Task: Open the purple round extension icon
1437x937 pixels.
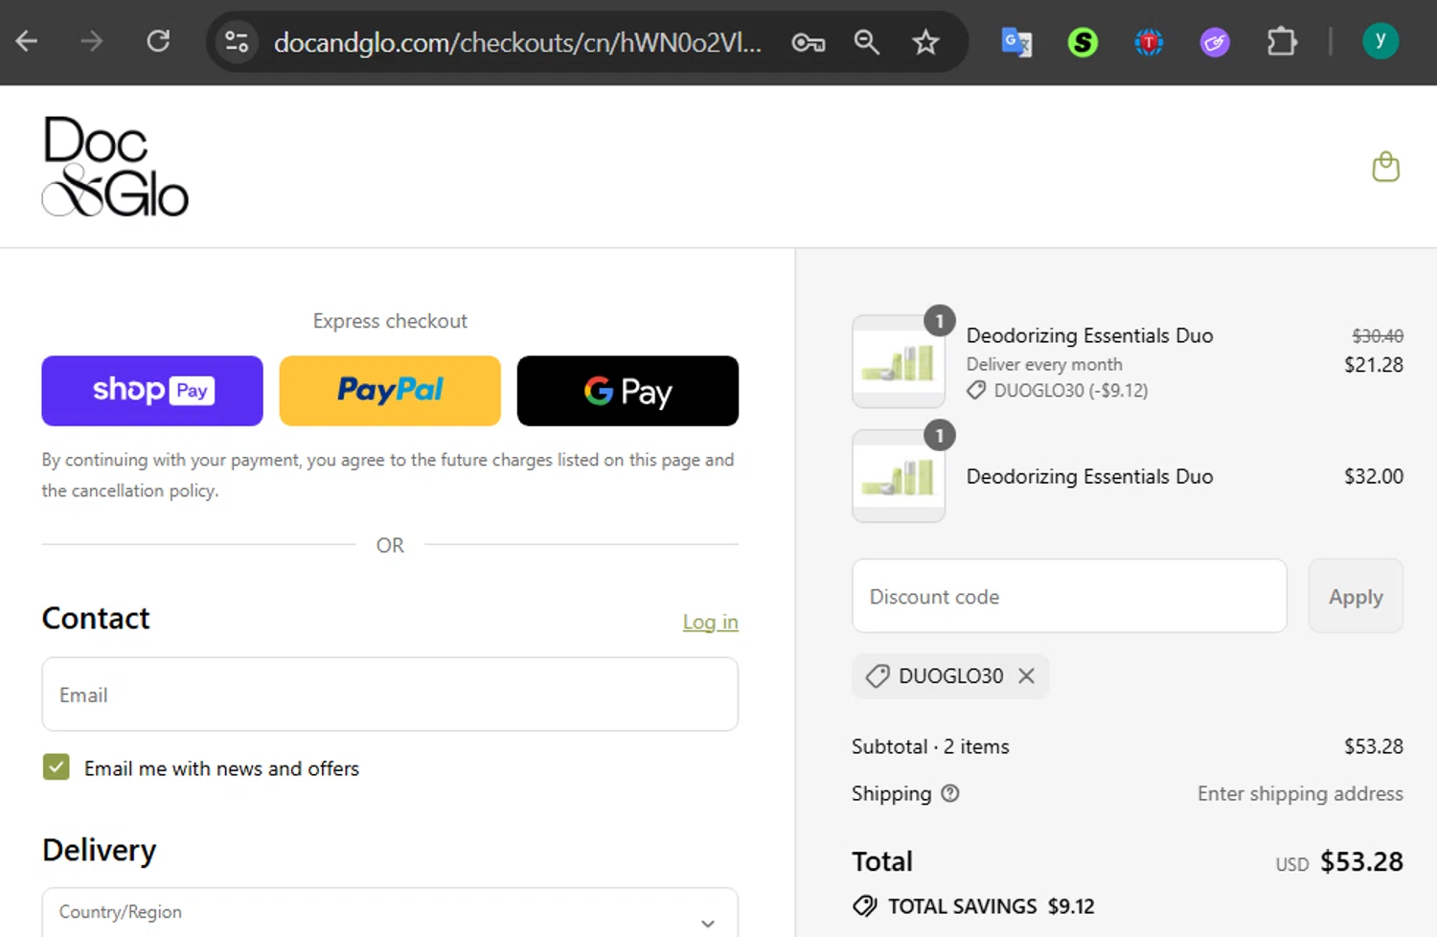Action: pyautogui.click(x=1215, y=42)
